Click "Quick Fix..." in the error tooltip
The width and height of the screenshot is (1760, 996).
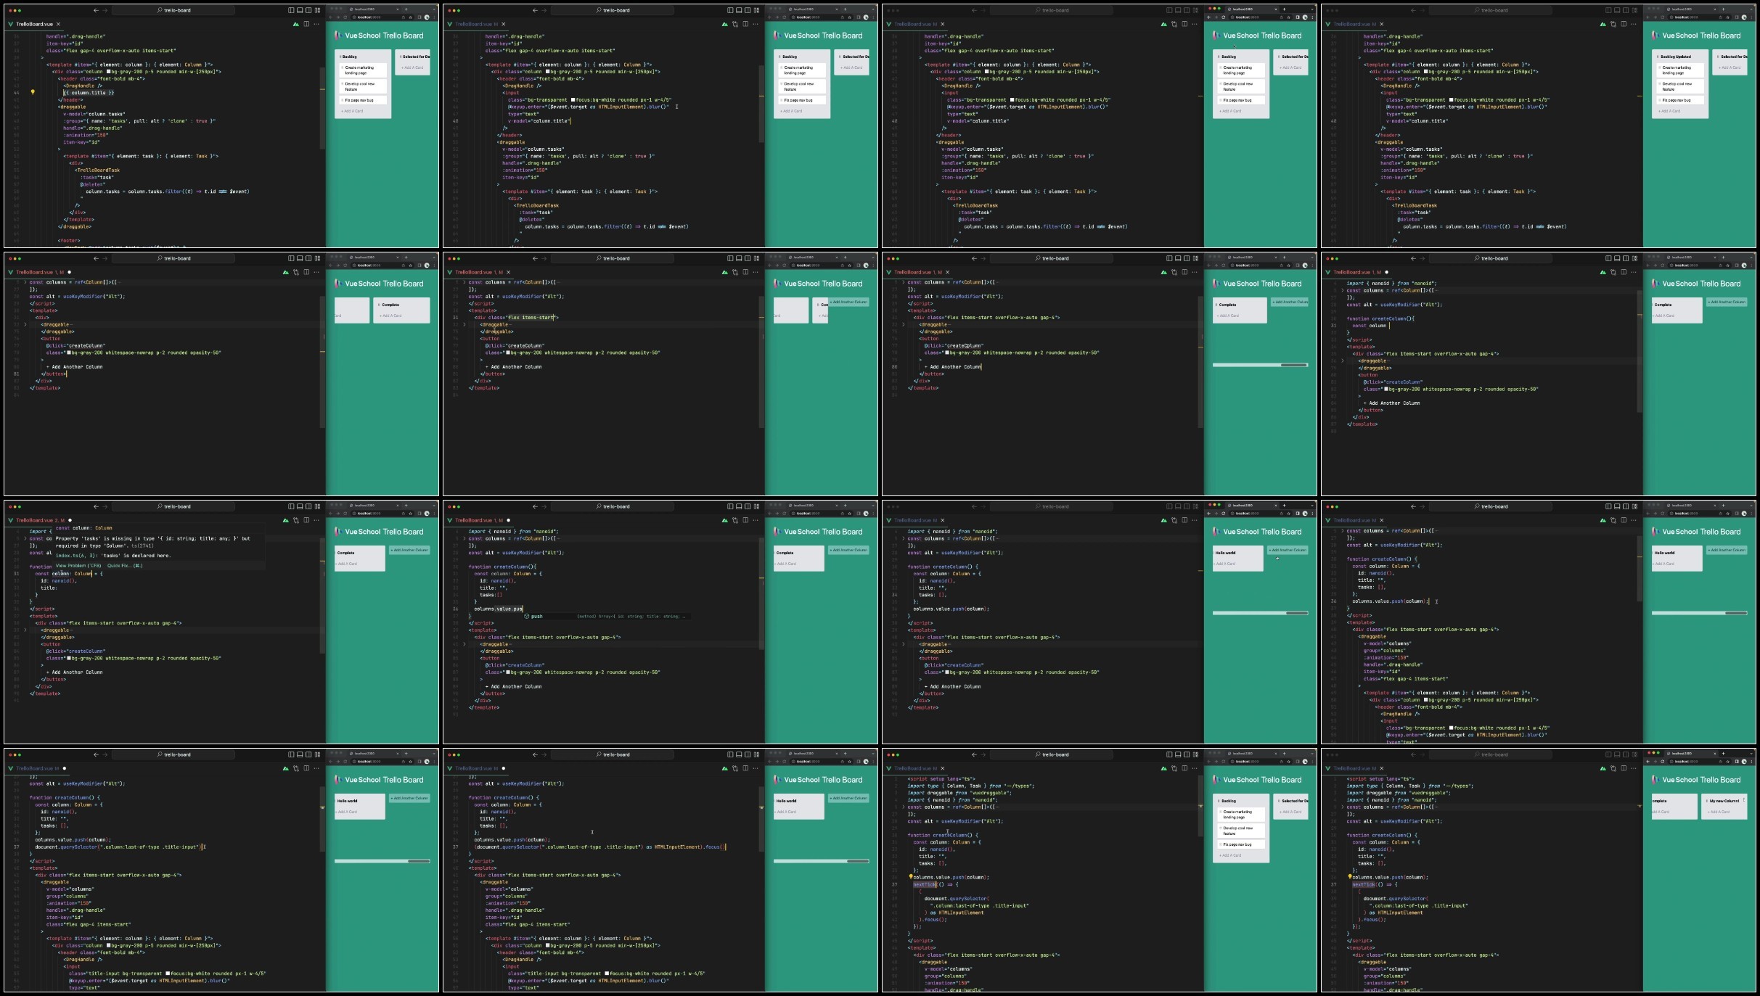pos(125,566)
